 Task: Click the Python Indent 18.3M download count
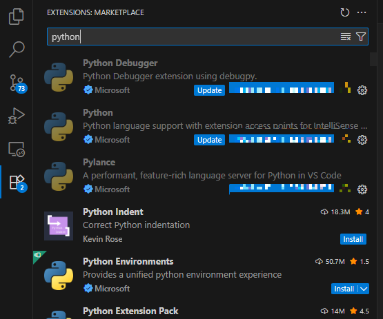[x=335, y=212]
